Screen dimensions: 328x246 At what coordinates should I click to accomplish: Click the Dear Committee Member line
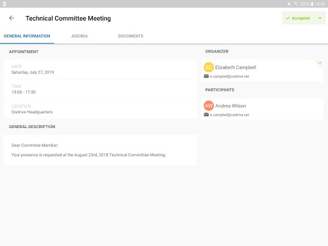[35, 145]
